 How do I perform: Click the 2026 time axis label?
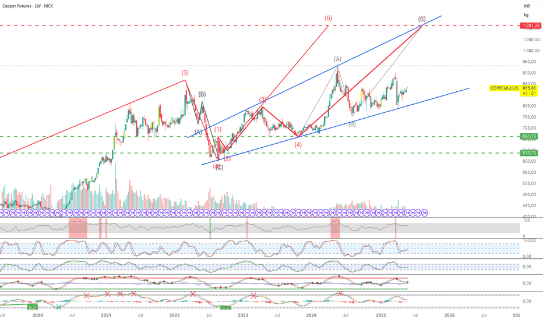450,315
